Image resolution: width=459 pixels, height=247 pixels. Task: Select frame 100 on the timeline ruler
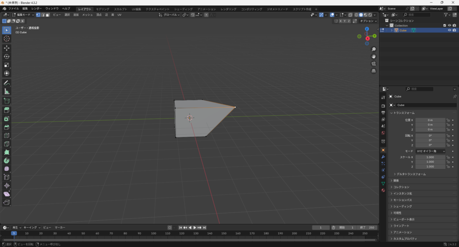(153, 234)
